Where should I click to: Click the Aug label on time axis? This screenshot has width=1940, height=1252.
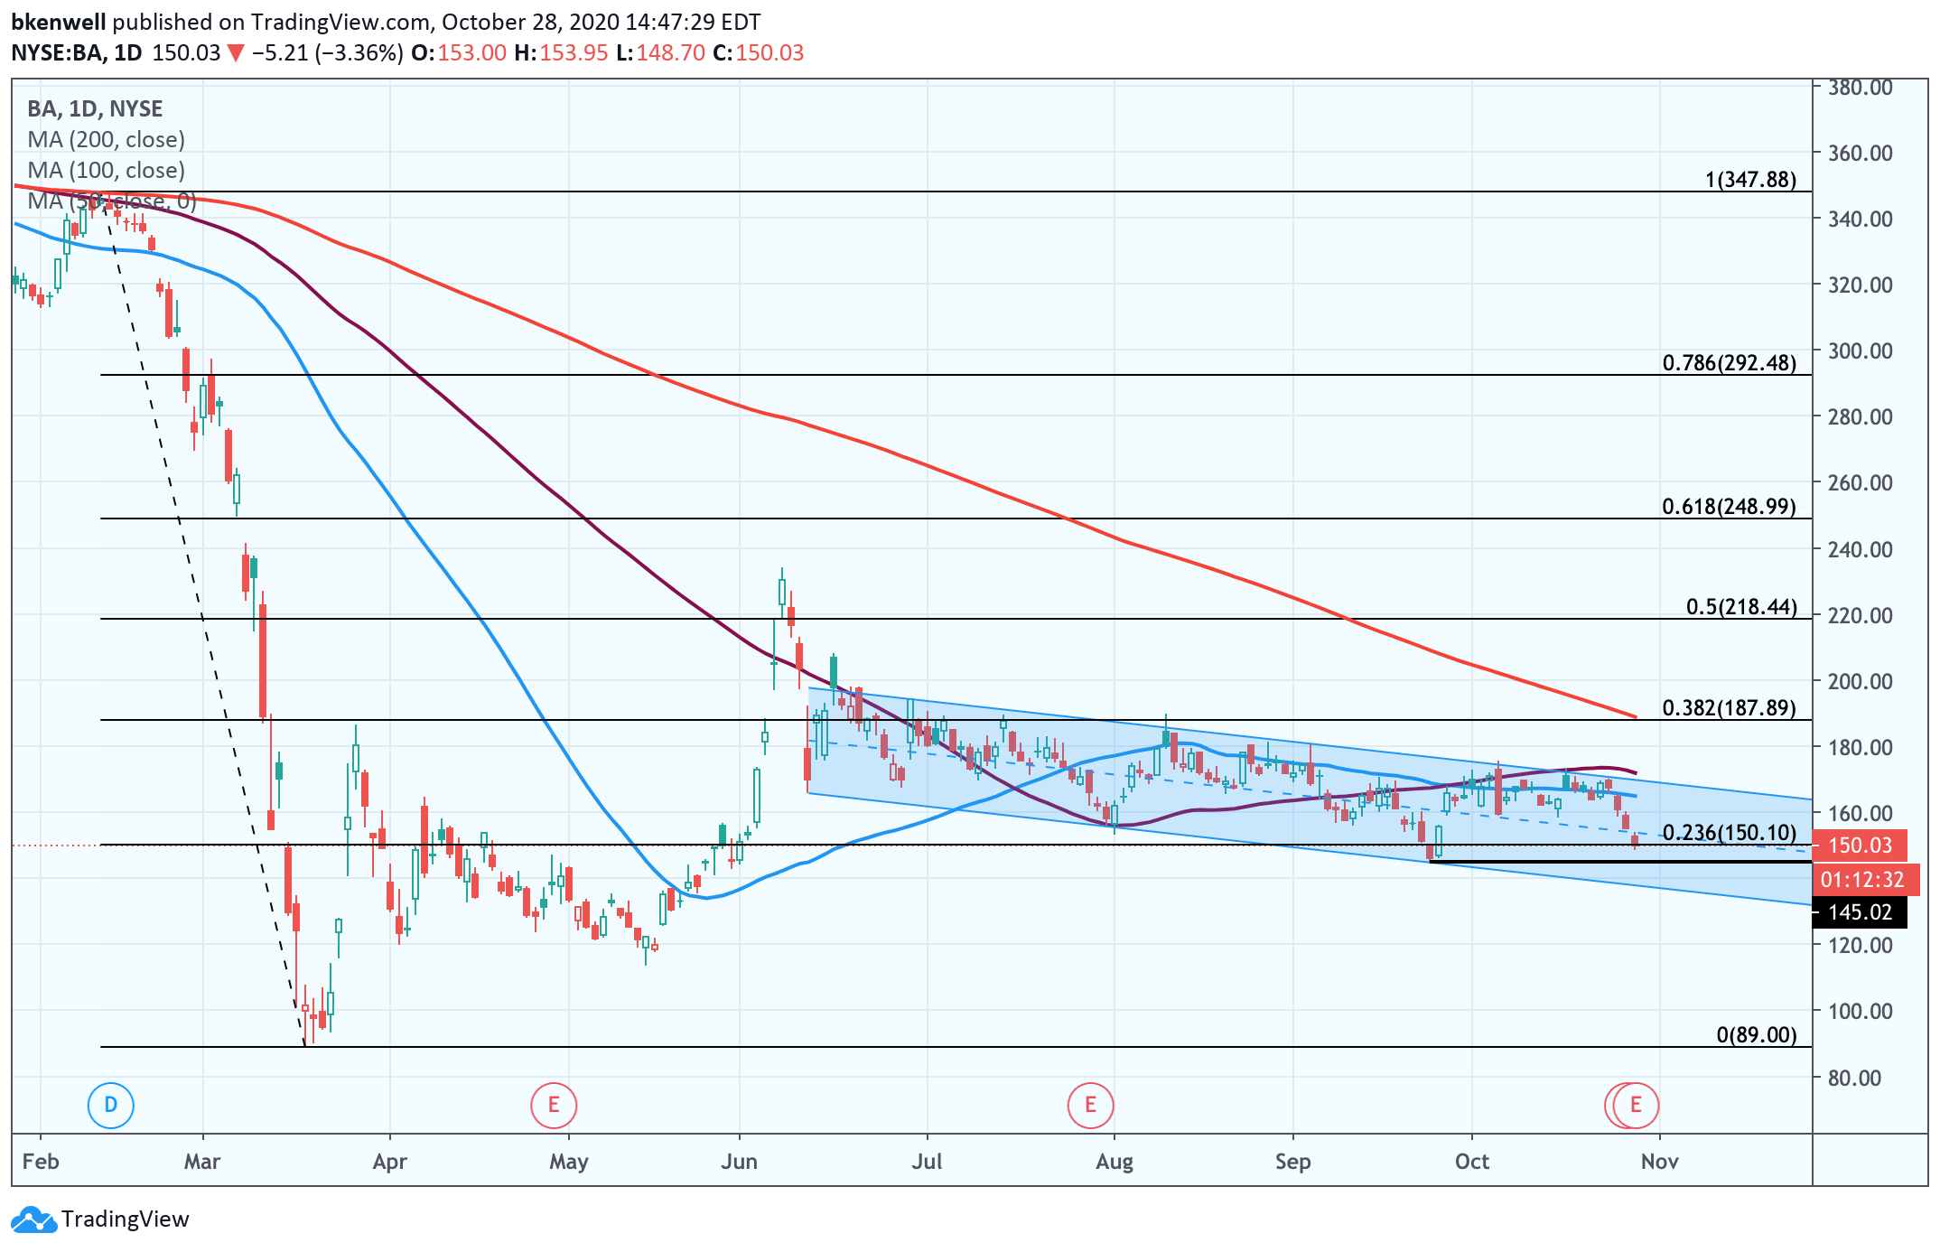coord(1115,1162)
